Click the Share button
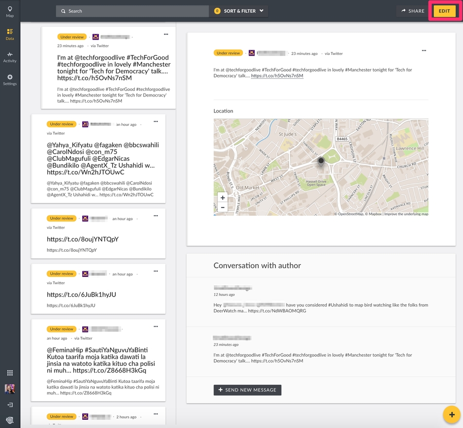This screenshot has width=463, height=428. [x=413, y=11]
